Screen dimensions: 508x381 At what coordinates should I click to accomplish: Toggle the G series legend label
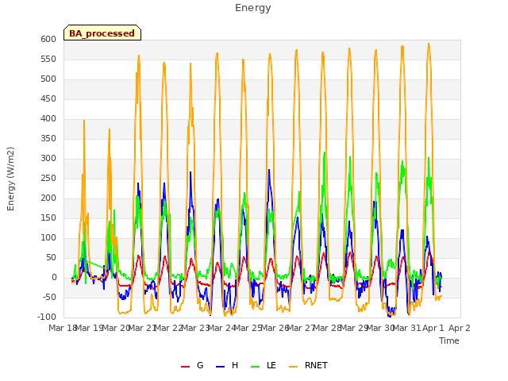pyautogui.click(x=200, y=365)
